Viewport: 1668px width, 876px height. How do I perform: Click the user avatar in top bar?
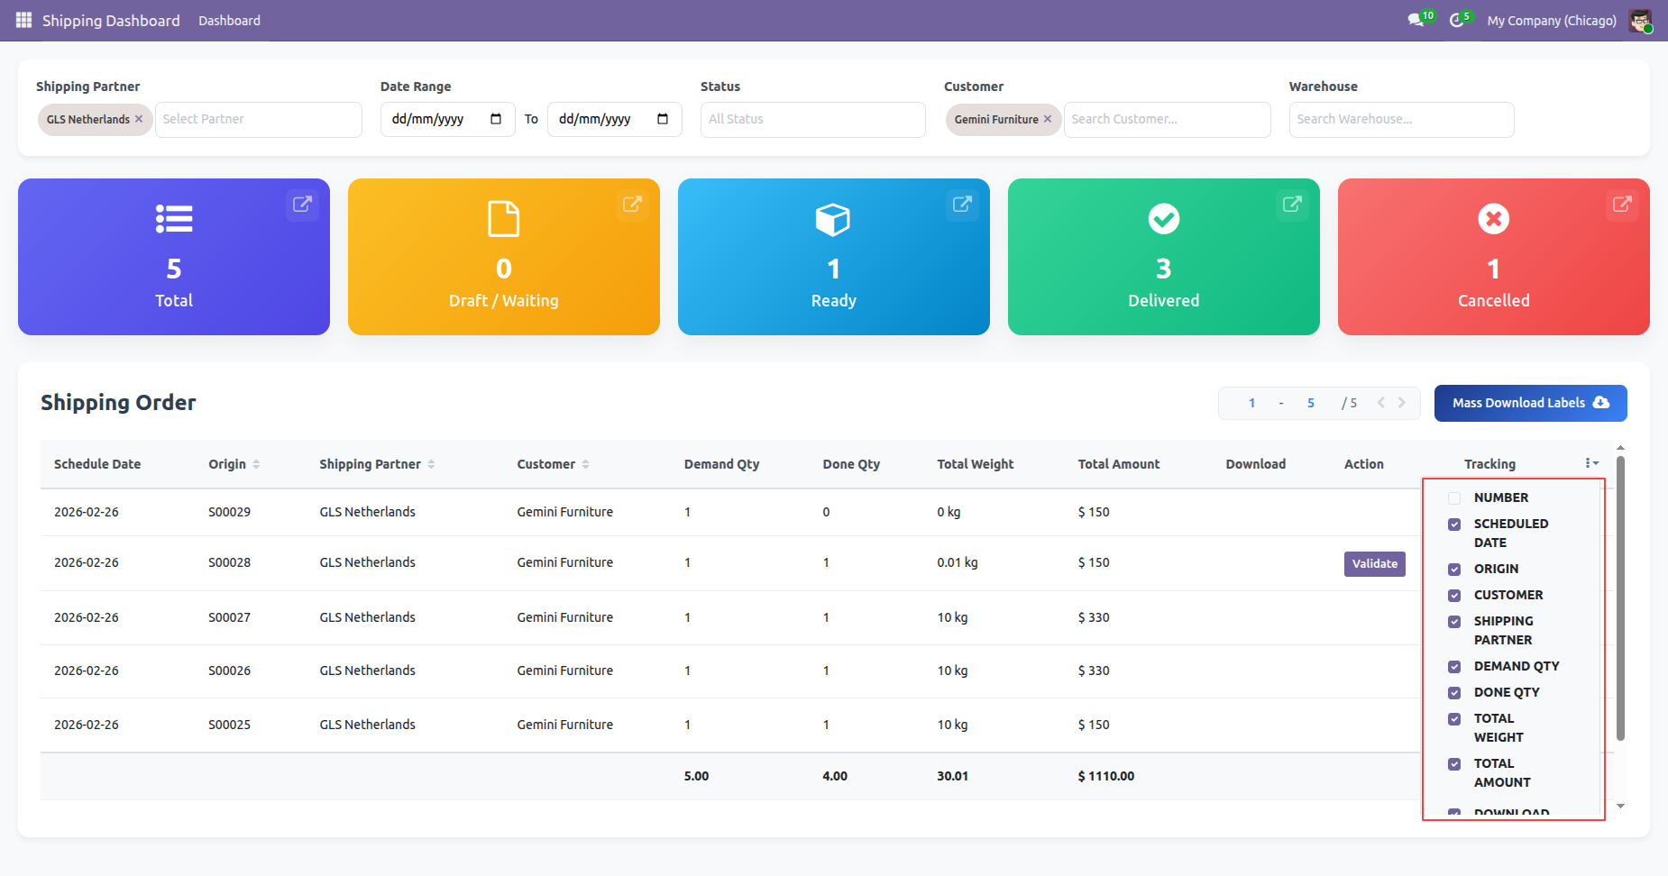click(x=1640, y=21)
